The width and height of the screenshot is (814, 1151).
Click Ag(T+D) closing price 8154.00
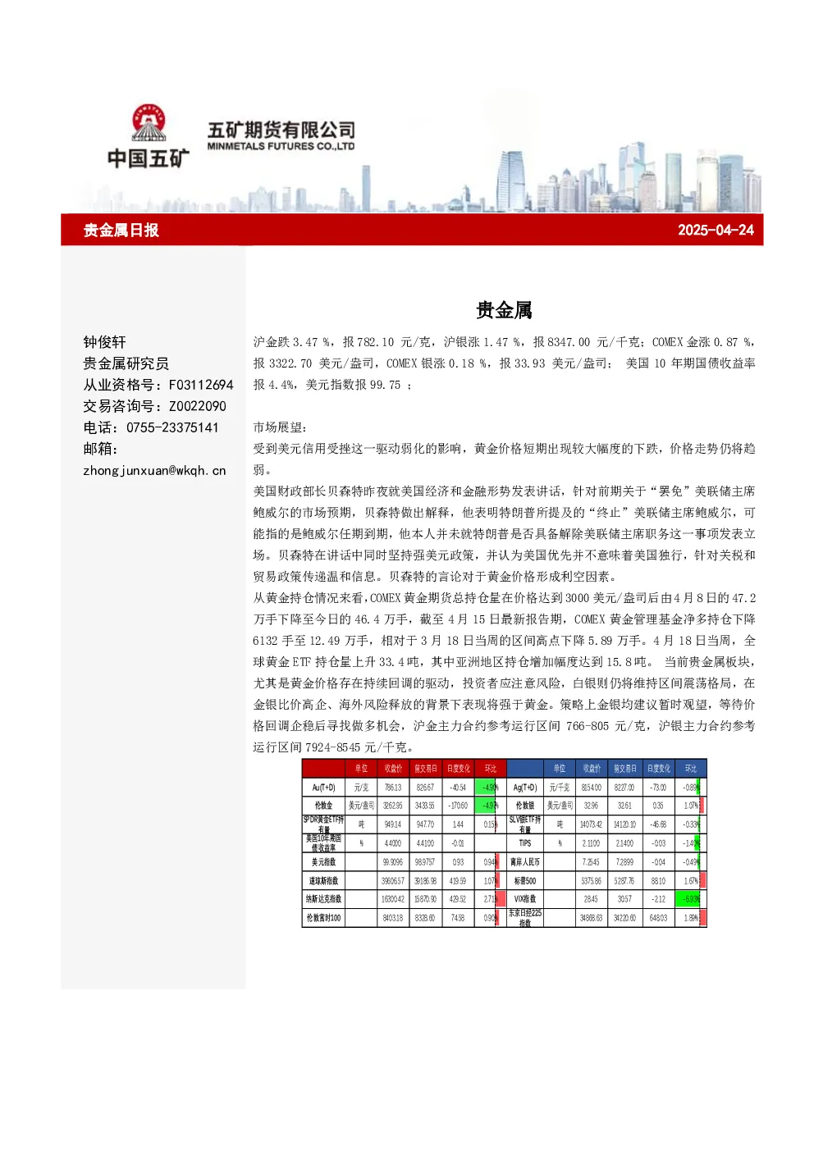coord(592,788)
